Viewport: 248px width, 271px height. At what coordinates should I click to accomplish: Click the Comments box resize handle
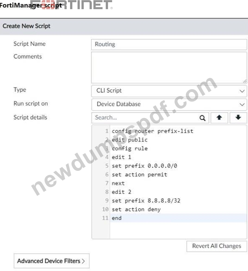[x=245, y=81]
